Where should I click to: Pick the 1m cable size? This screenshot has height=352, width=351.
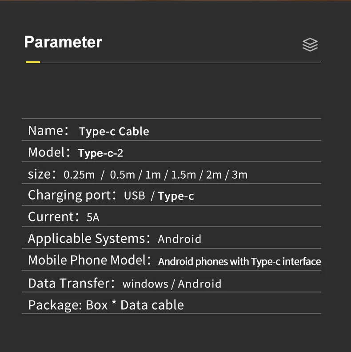153,174
